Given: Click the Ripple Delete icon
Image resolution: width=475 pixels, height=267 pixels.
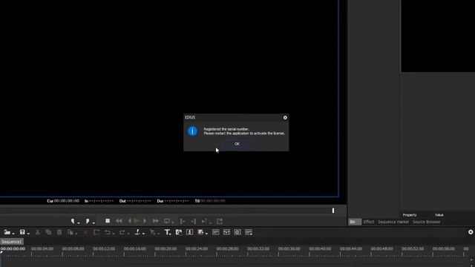Looking at the screenshot, I should (96, 232).
